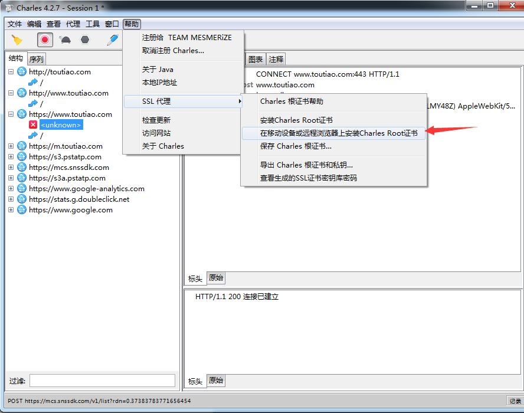The image size is (524, 413).
Task: Expand the https://s3.pstatp.com node
Action: (11, 156)
